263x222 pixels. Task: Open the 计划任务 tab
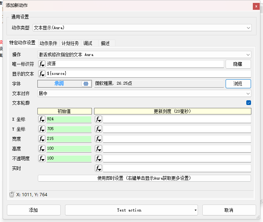pos(70,43)
